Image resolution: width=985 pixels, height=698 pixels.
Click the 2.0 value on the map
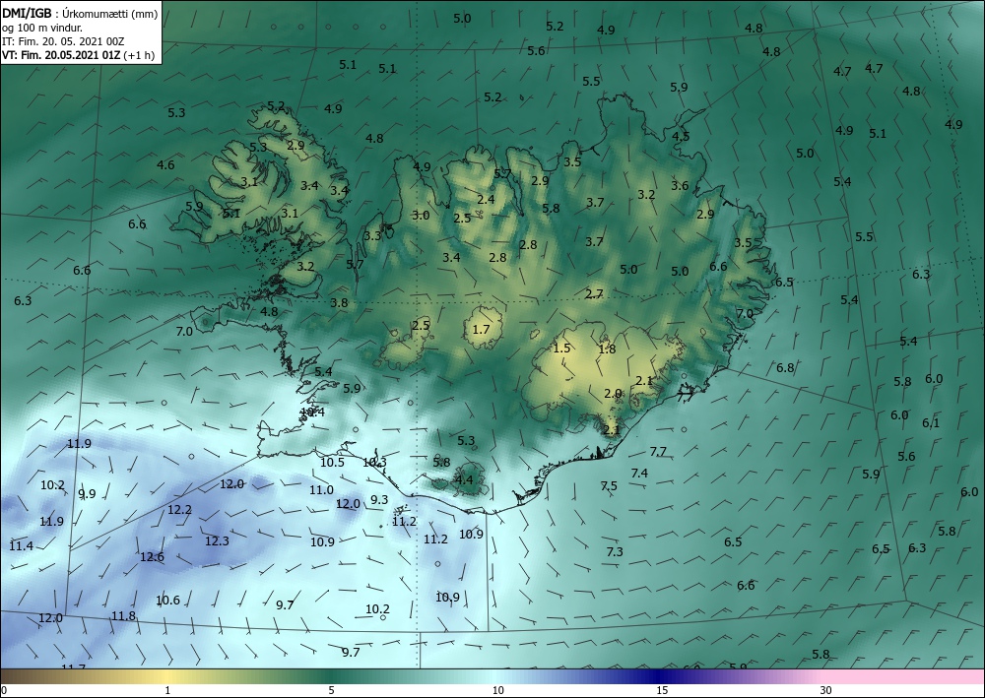[x=613, y=394]
